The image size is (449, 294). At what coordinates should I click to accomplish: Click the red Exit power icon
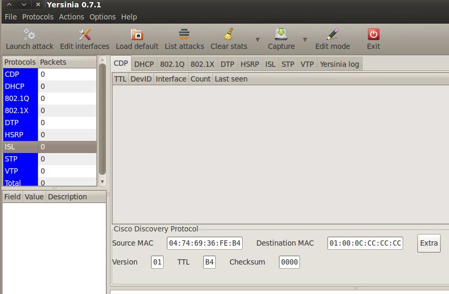coord(373,34)
